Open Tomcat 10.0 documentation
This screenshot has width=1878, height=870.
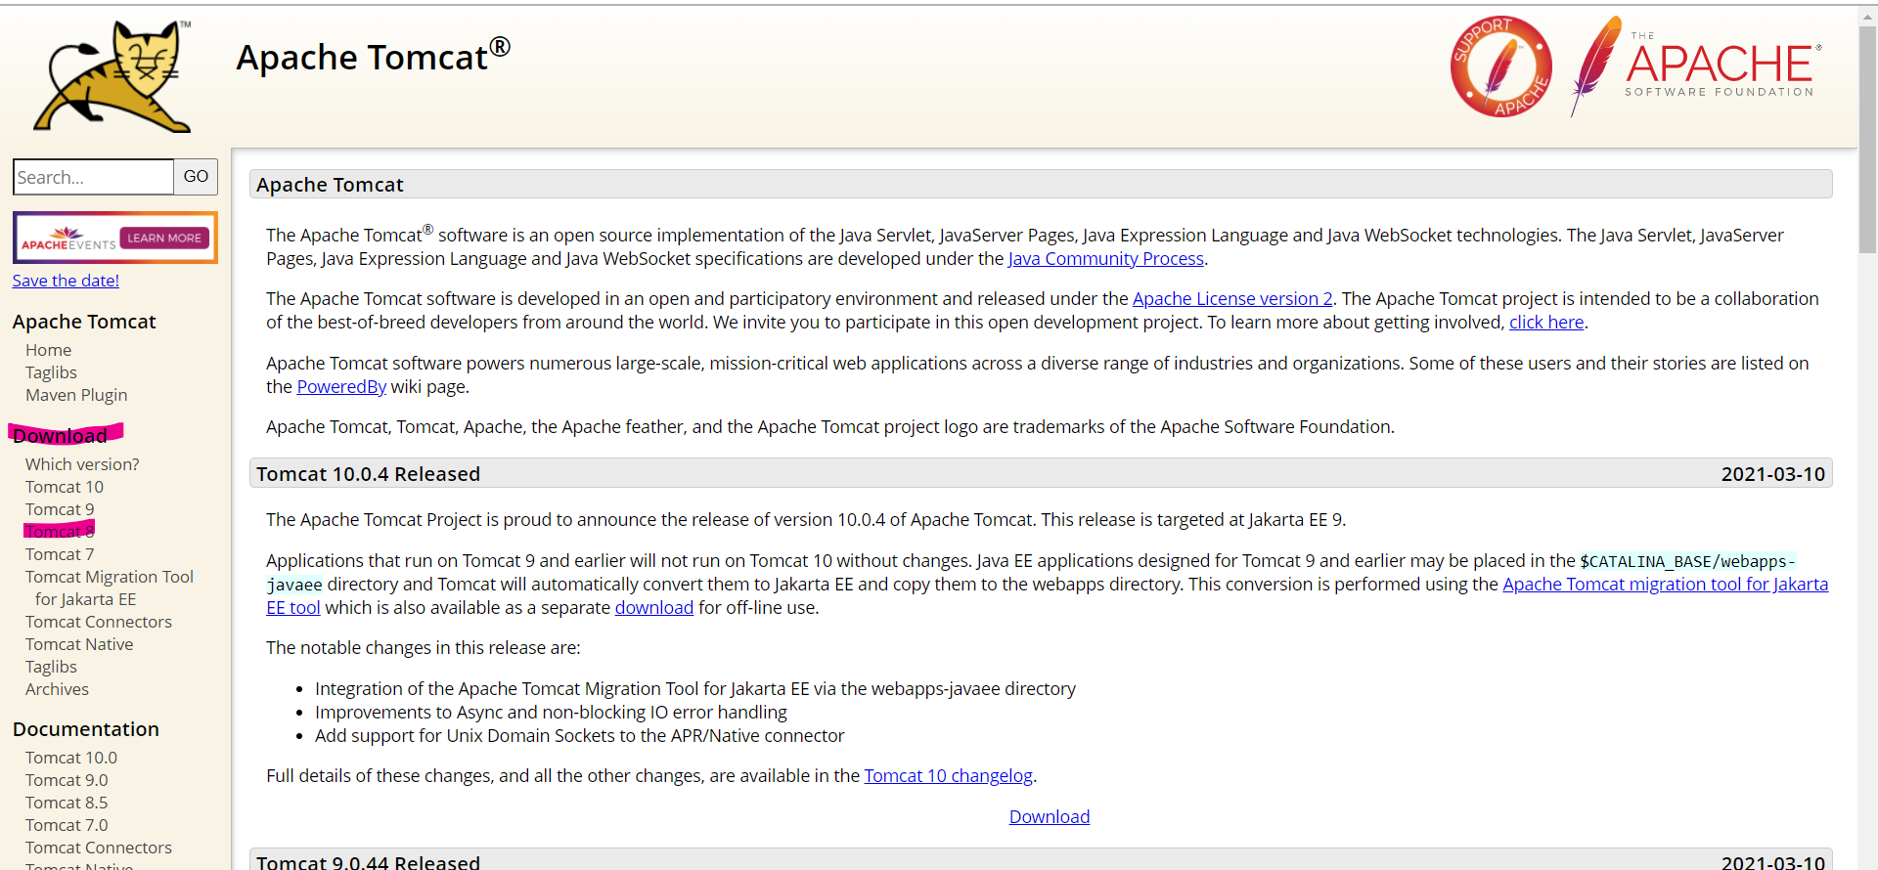click(71, 758)
